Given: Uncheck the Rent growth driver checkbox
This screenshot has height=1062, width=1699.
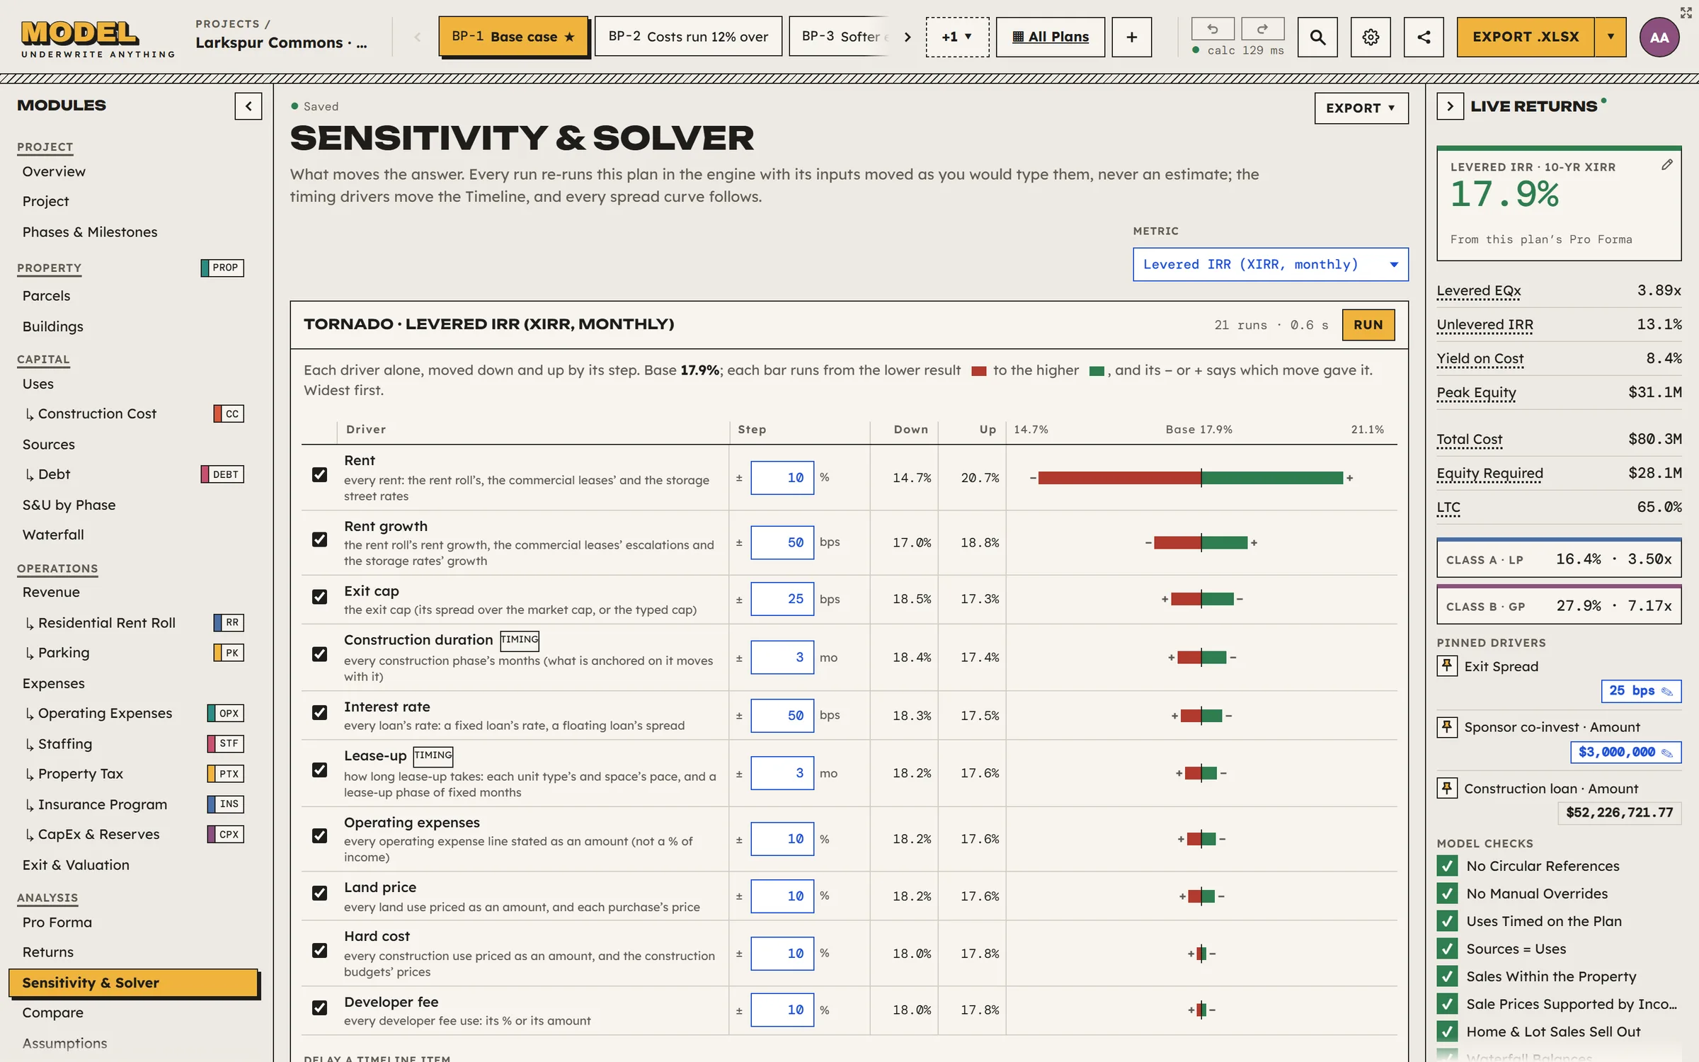Looking at the screenshot, I should tap(319, 539).
